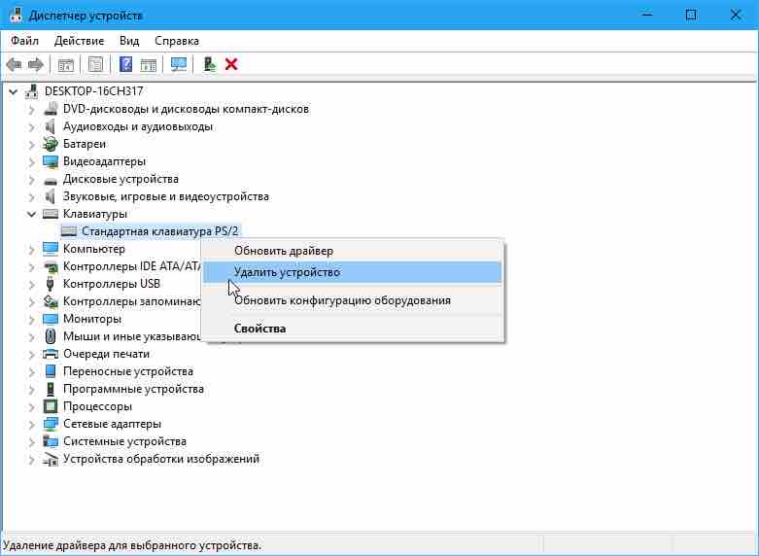The height and width of the screenshot is (556, 759).
Task: Expand the Видеоадаптеры category
Action: 32,161
